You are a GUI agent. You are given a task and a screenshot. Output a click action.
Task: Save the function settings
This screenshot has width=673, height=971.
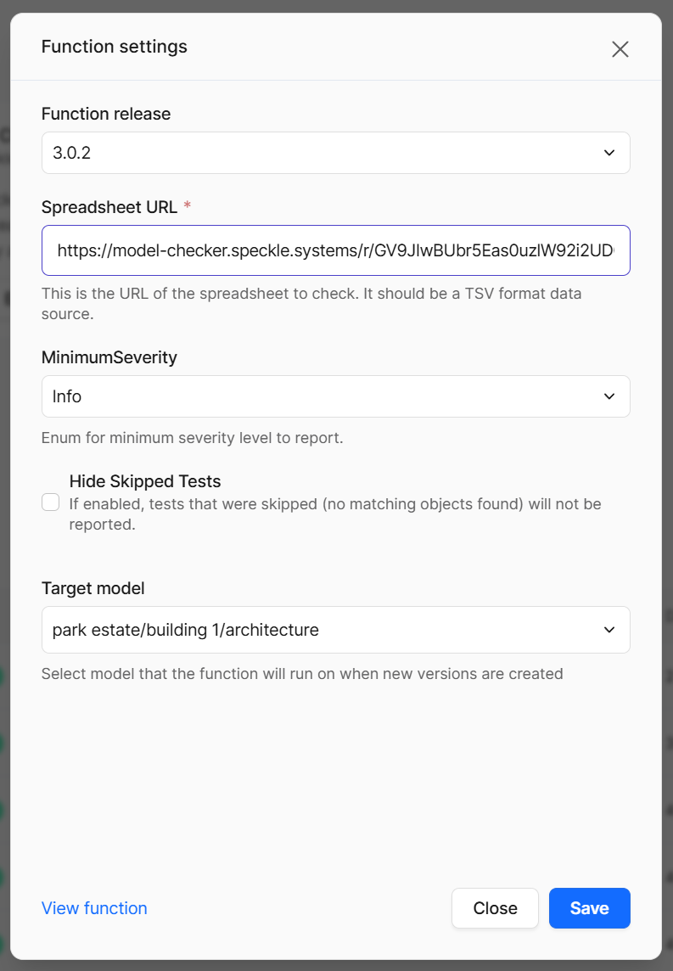pyautogui.click(x=589, y=908)
